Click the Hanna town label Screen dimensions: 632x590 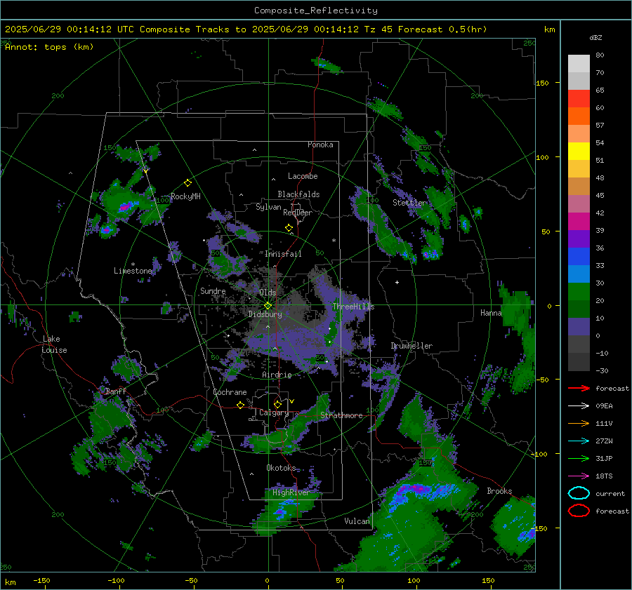[x=491, y=313]
